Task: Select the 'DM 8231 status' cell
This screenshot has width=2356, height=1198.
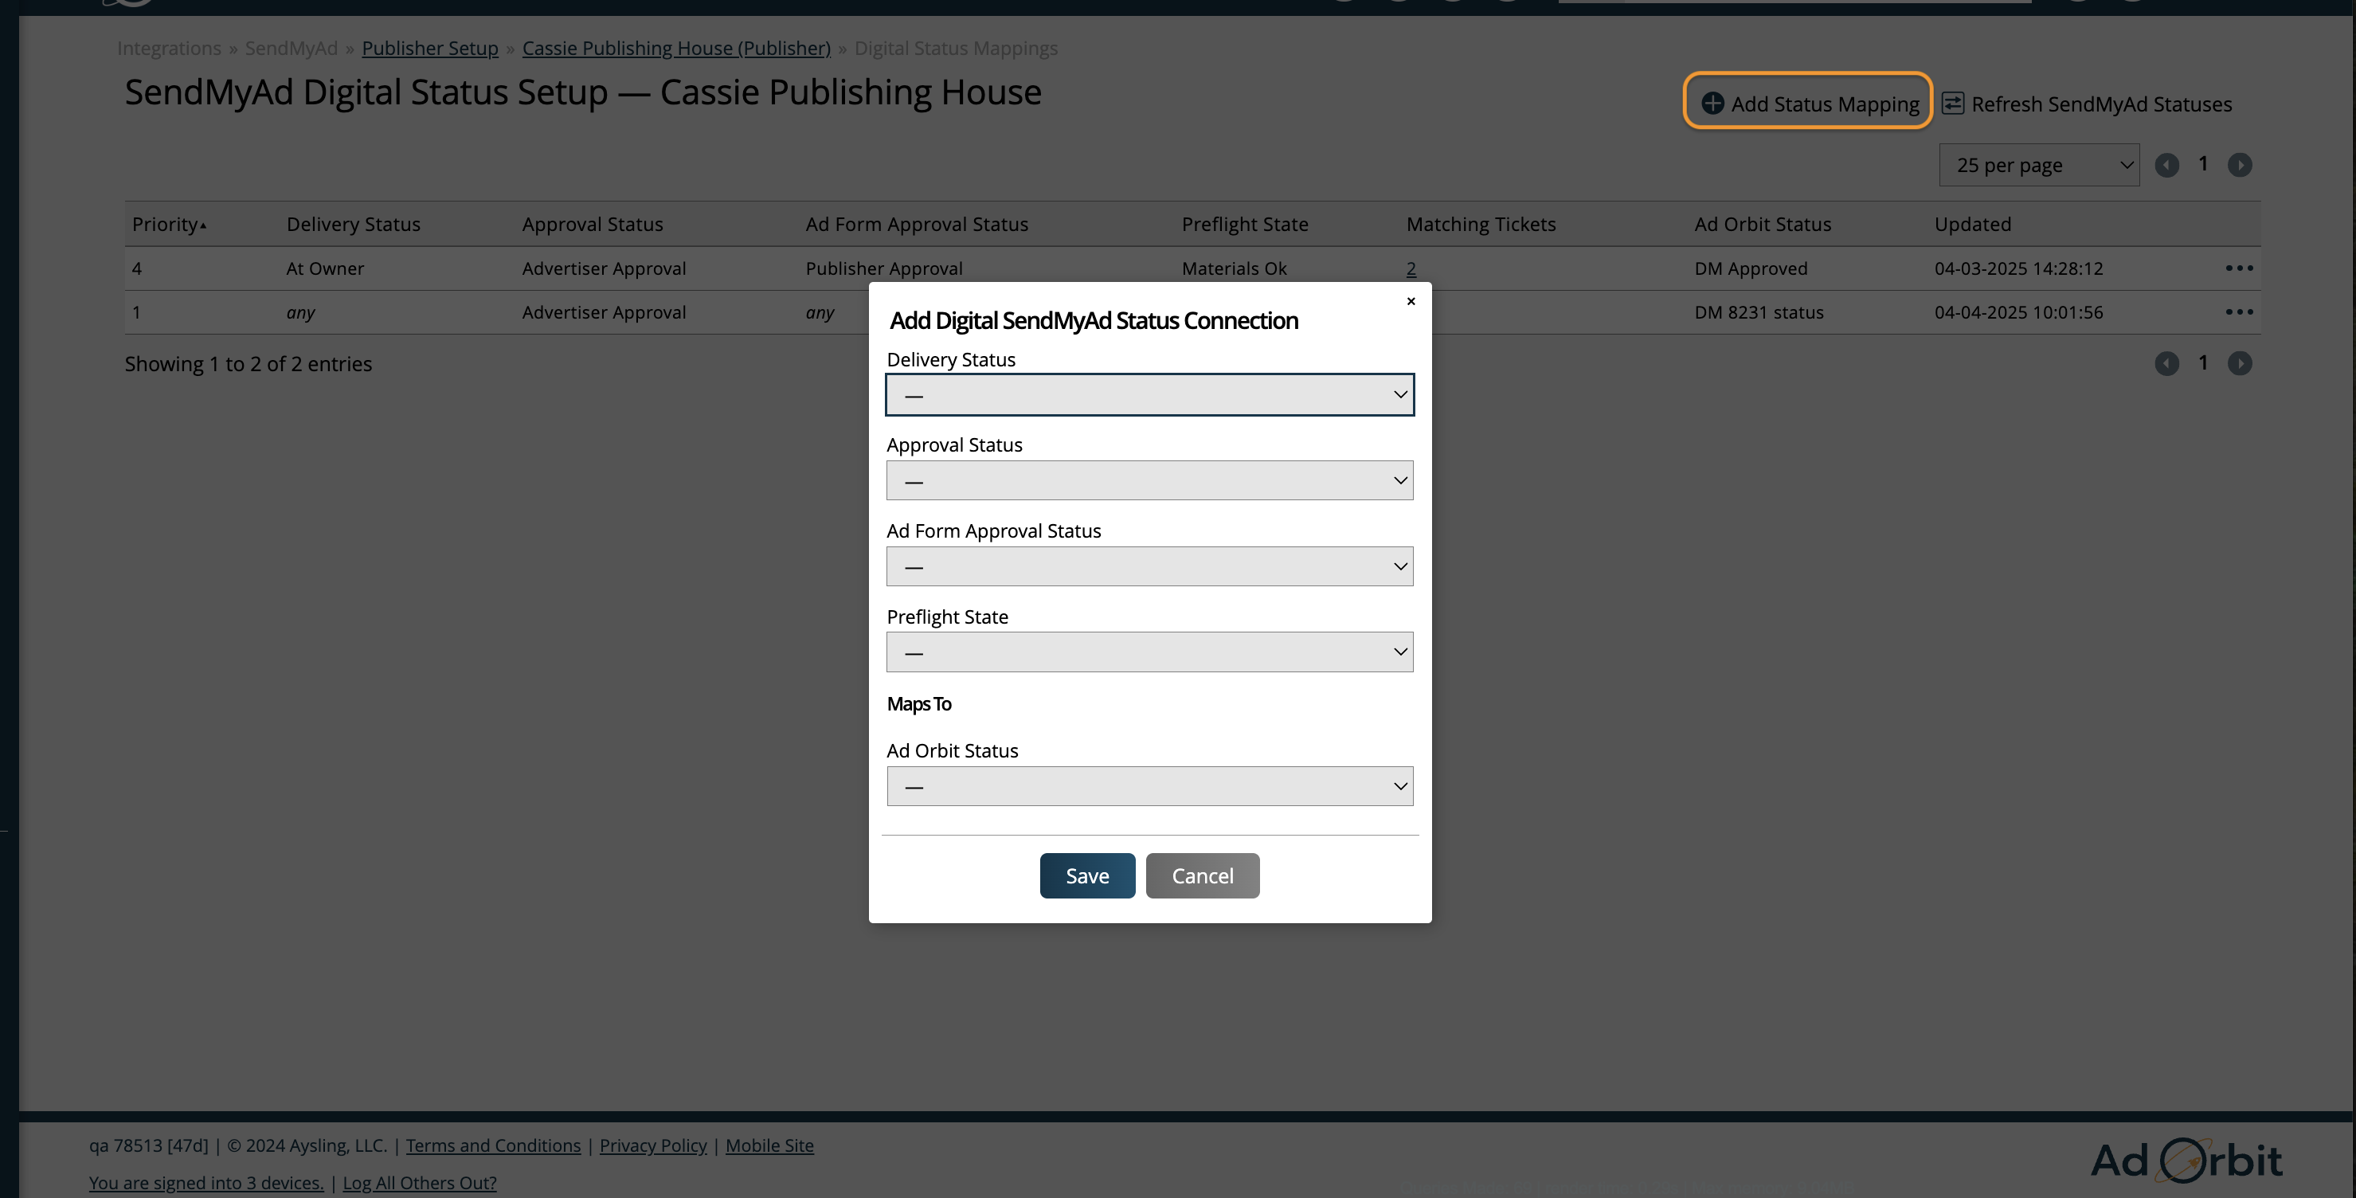Action: 1759,313
